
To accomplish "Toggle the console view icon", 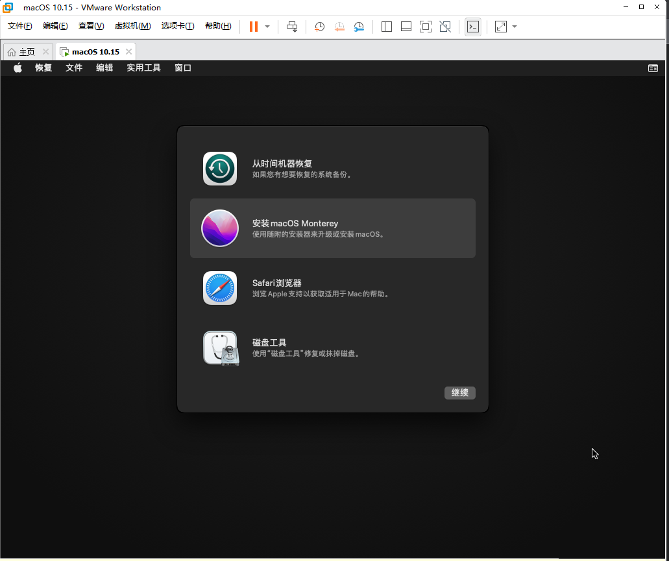I will tap(473, 27).
